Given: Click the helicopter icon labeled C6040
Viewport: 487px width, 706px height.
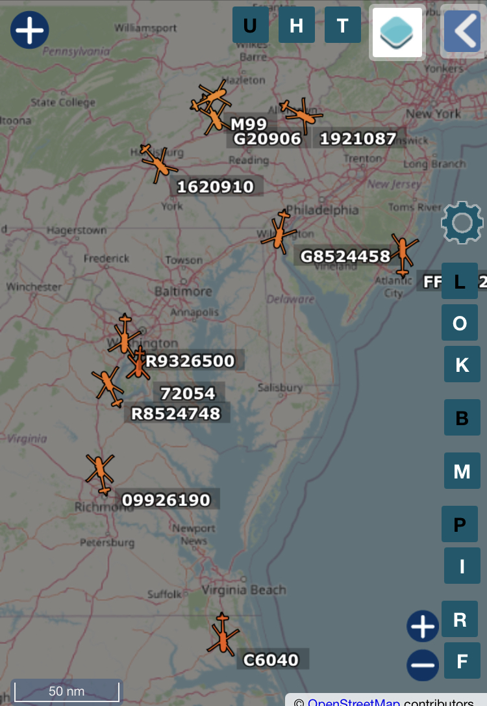Looking at the screenshot, I should (223, 634).
